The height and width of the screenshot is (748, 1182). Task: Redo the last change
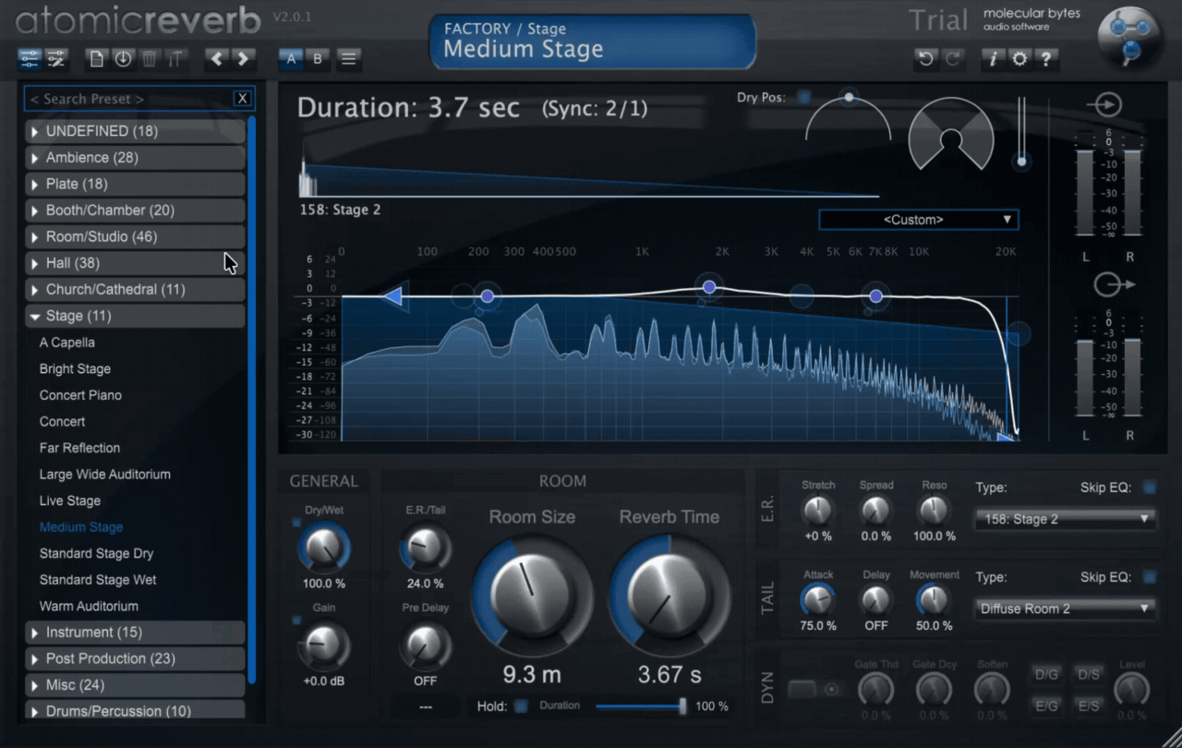(x=953, y=59)
